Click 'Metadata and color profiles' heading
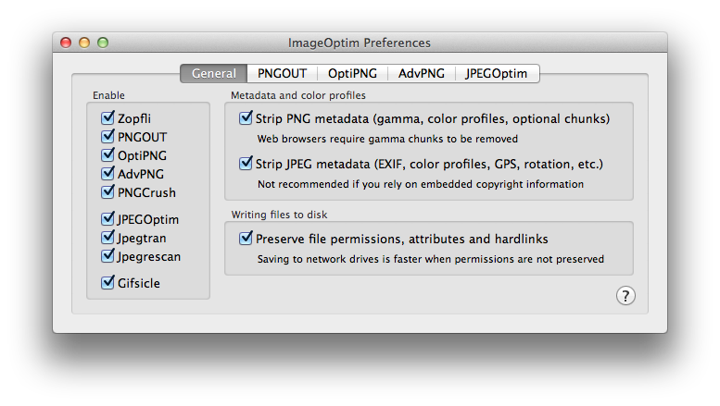This screenshot has height=406, width=720. point(298,95)
